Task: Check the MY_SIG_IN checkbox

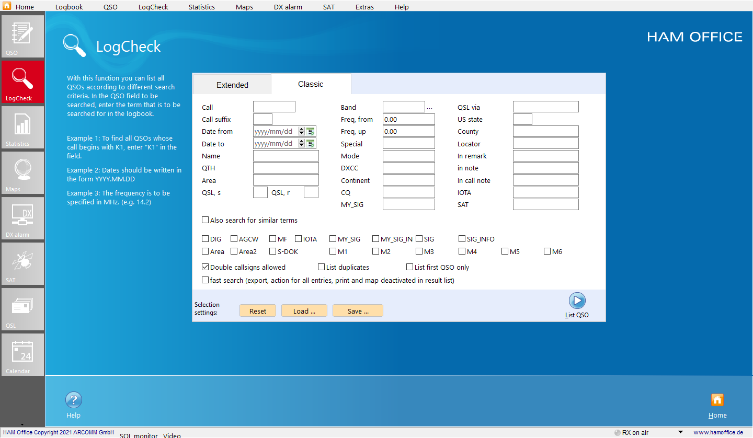Action: [x=376, y=239]
